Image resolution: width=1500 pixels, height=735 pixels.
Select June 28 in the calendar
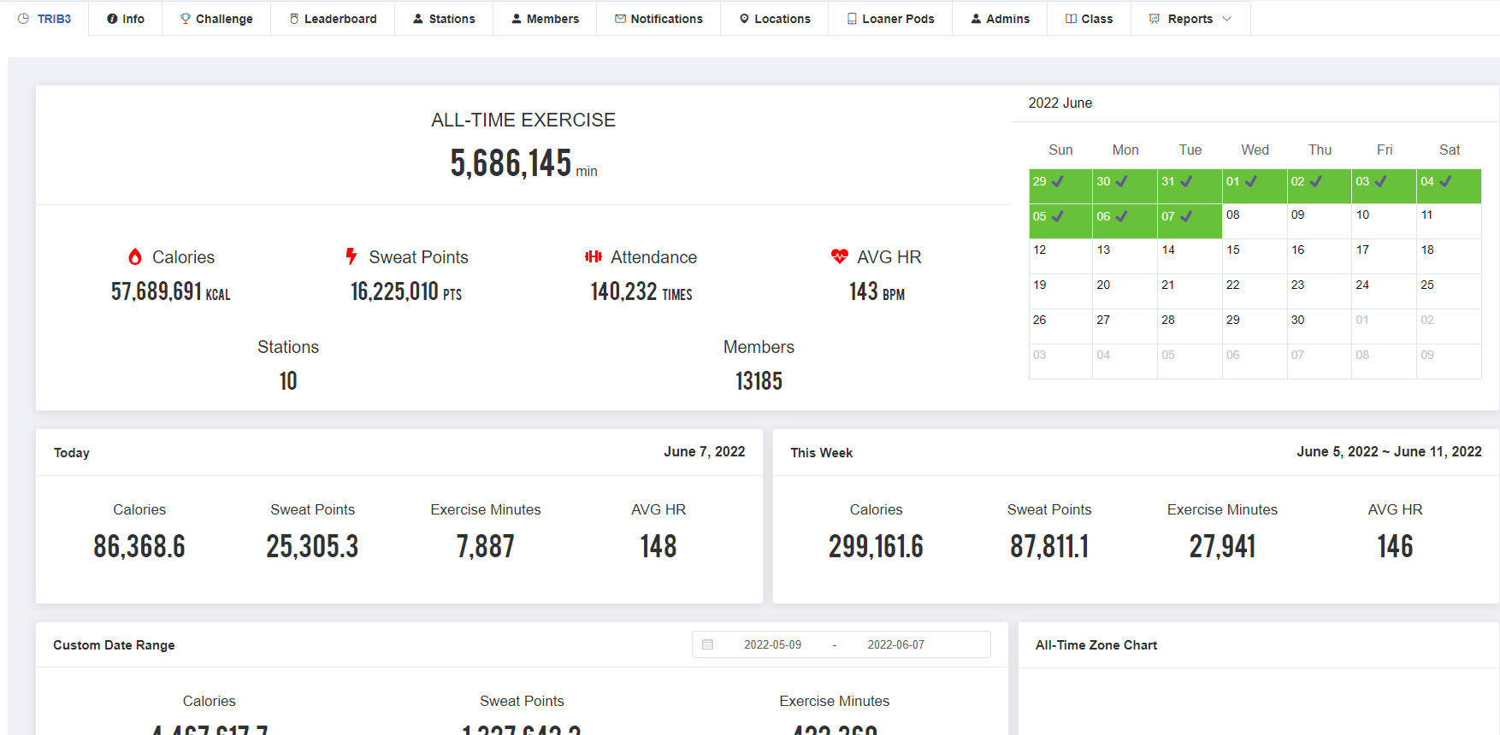(1190, 326)
